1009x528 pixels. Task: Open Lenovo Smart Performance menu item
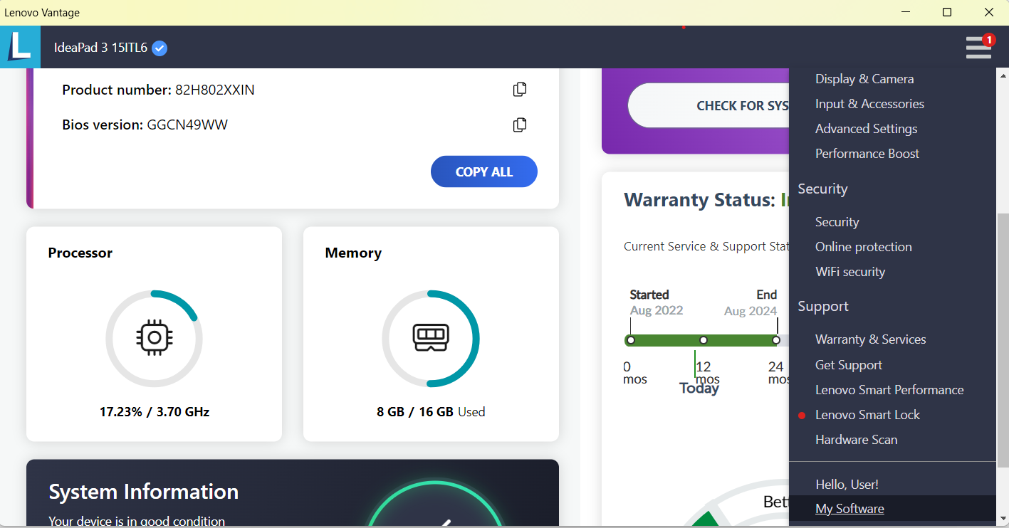(889, 390)
